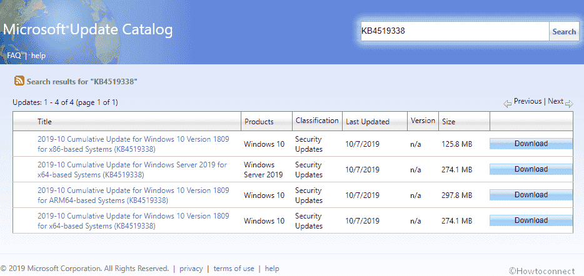Click the 10/7/2019 date in x86 row
The image size is (584, 276).
click(x=363, y=144)
